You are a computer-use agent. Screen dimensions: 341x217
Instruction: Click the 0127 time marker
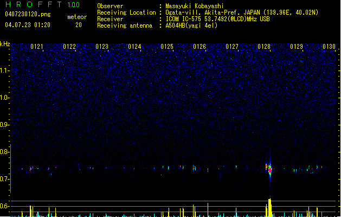[232, 47]
